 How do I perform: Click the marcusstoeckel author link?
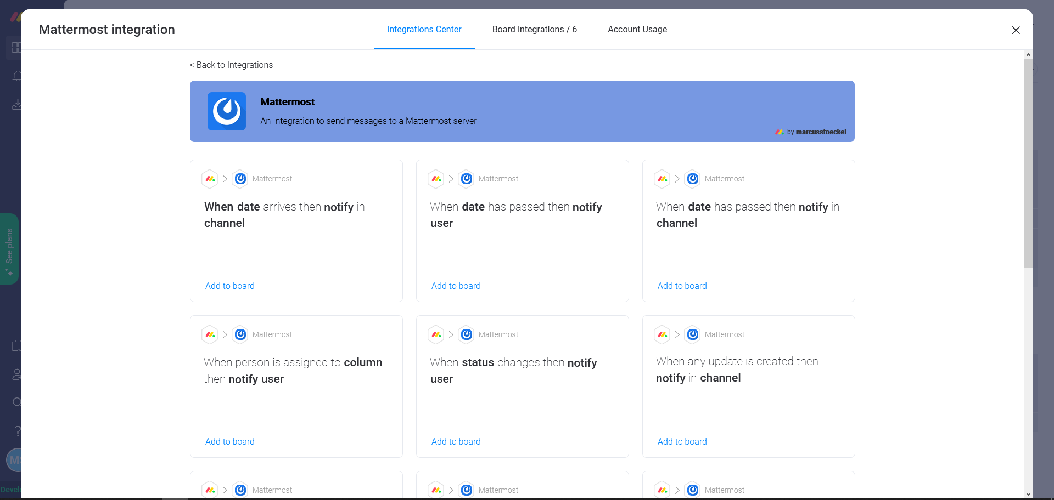[x=820, y=132]
